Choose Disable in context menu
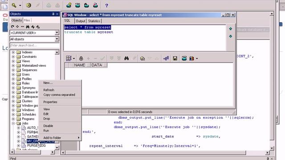This screenshot has height=160, width=285. pos(60,126)
